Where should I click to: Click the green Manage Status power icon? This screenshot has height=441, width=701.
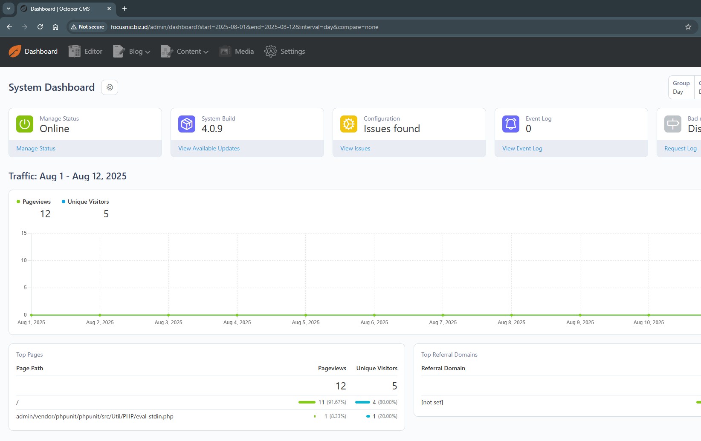(25, 124)
